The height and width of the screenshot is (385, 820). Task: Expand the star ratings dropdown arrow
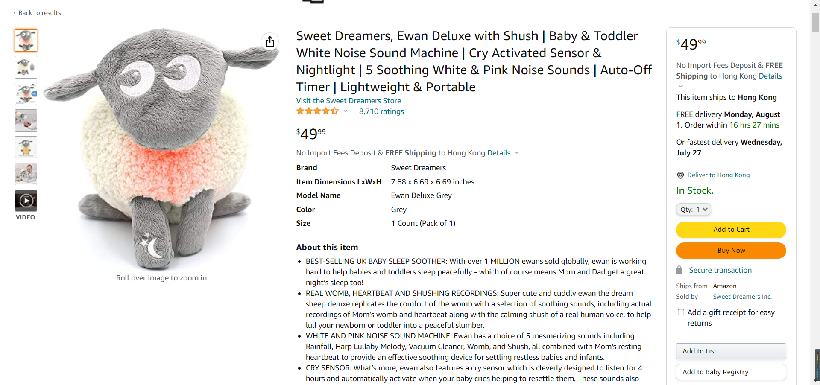[346, 111]
